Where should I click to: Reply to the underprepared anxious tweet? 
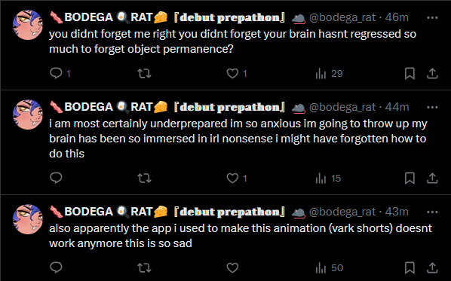(56, 178)
